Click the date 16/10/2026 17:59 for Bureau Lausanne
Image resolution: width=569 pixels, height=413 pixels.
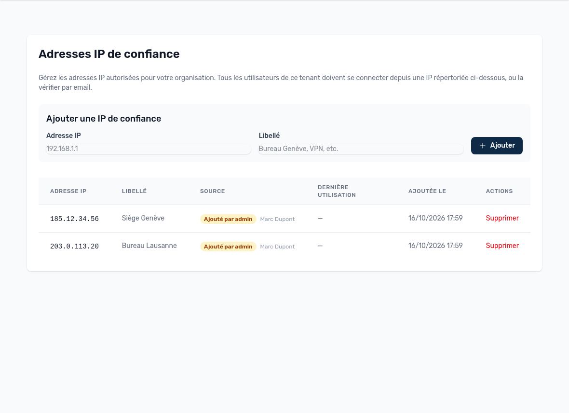point(435,246)
